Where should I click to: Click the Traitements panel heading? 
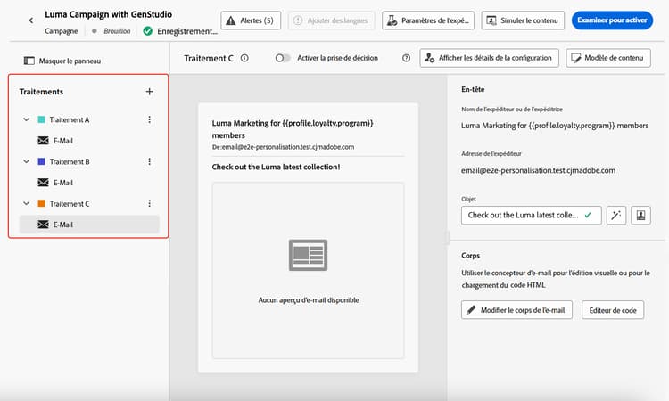tap(41, 92)
